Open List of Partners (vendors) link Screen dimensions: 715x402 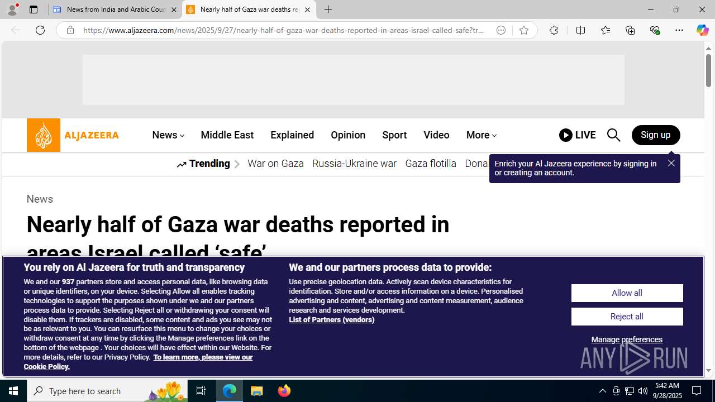point(332,320)
